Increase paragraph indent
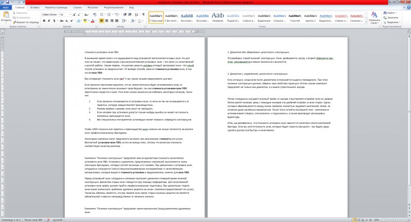411x222 pixels. pyautogui.click(x=130, y=15)
